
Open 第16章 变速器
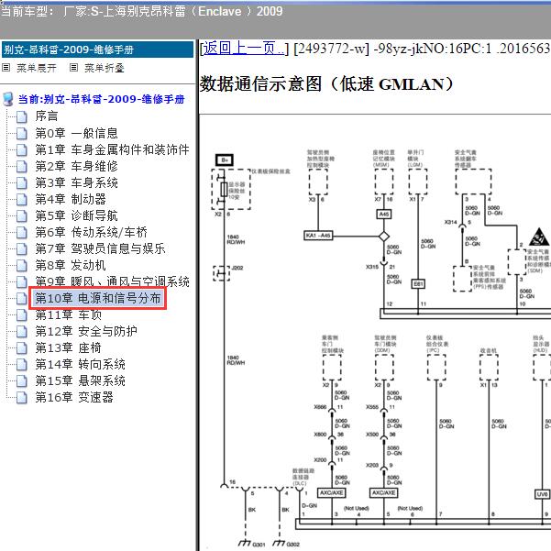coord(74,397)
